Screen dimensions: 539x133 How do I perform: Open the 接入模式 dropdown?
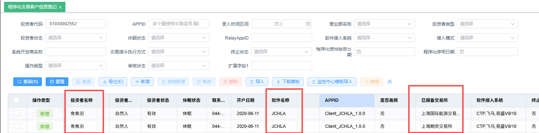pos(488,38)
